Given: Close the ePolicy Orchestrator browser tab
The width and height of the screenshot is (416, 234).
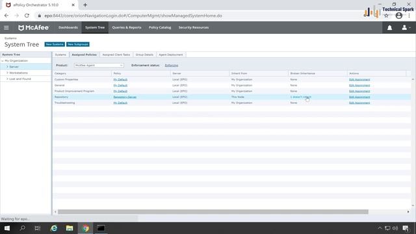Looking at the screenshot, I should pos(73,5).
